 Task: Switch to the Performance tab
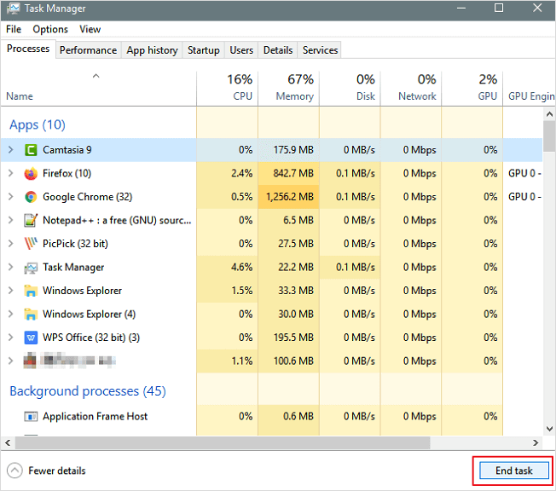pyautogui.click(x=88, y=50)
